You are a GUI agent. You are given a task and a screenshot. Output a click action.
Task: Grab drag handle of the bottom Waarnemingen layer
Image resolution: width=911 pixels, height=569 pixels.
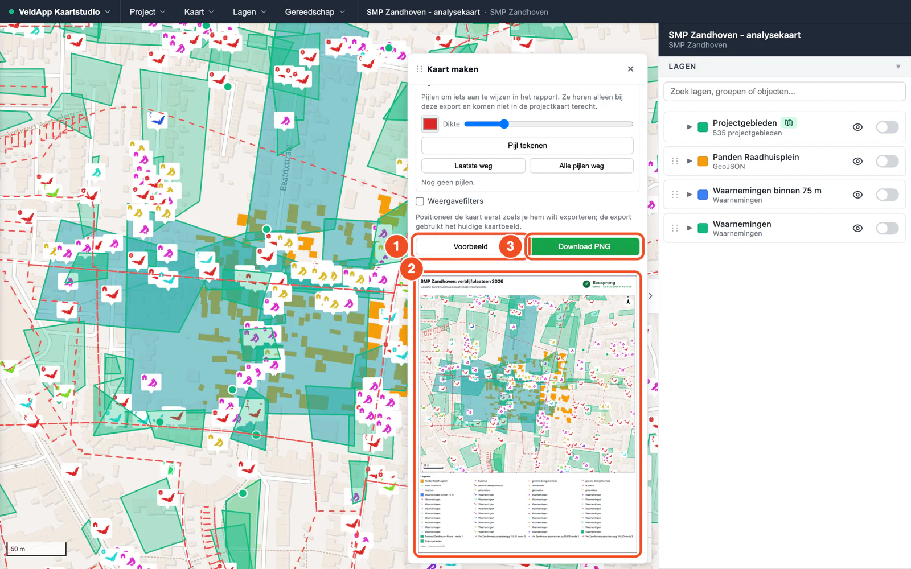tap(675, 228)
